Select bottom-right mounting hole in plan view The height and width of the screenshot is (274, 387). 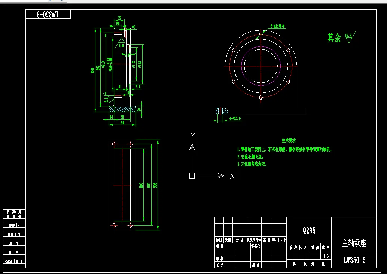tap(131, 225)
